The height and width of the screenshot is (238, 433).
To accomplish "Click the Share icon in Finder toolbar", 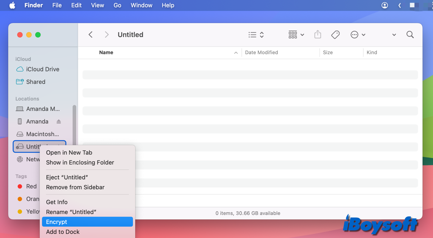I will click(x=318, y=35).
